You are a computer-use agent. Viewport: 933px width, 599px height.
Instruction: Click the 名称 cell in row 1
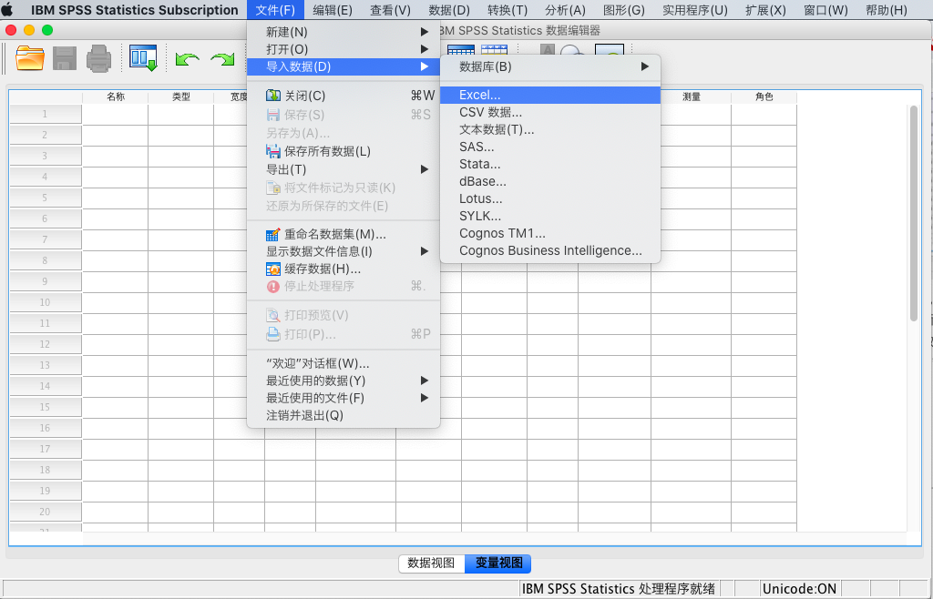pyautogui.click(x=116, y=114)
